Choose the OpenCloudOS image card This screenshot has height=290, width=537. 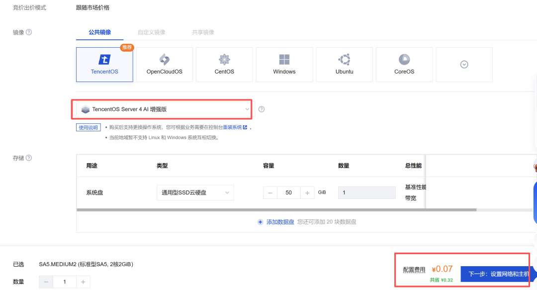pos(165,65)
